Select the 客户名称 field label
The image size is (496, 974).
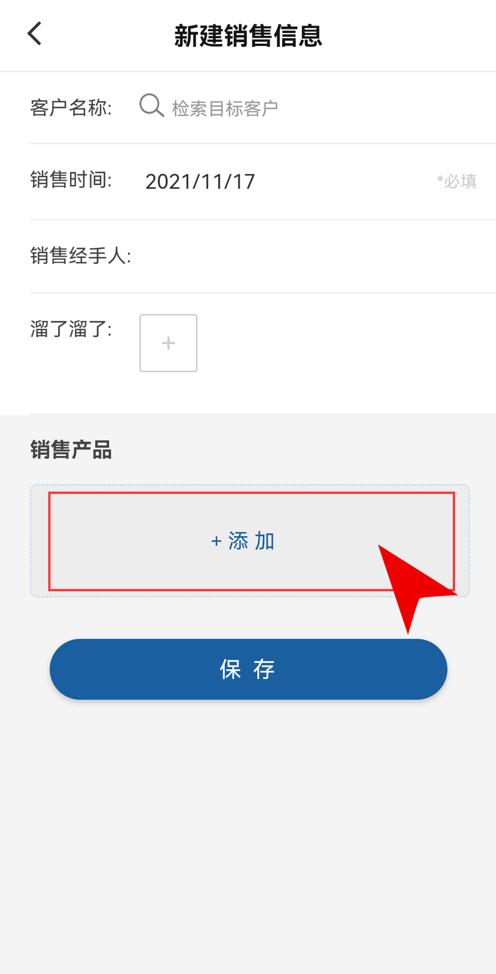pyautogui.click(x=71, y=108)
